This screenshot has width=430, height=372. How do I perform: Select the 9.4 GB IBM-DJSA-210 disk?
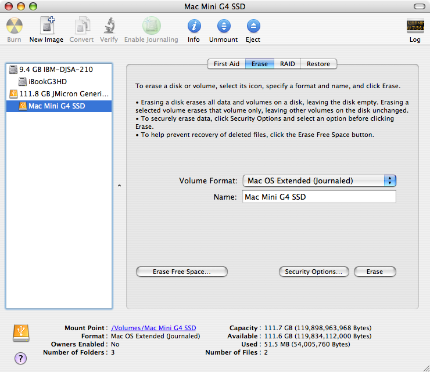click(x=59, y=70)
